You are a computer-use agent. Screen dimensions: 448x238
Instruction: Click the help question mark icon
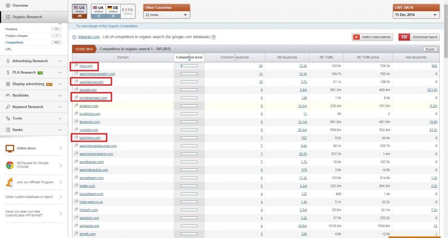(x=213, y=37)
